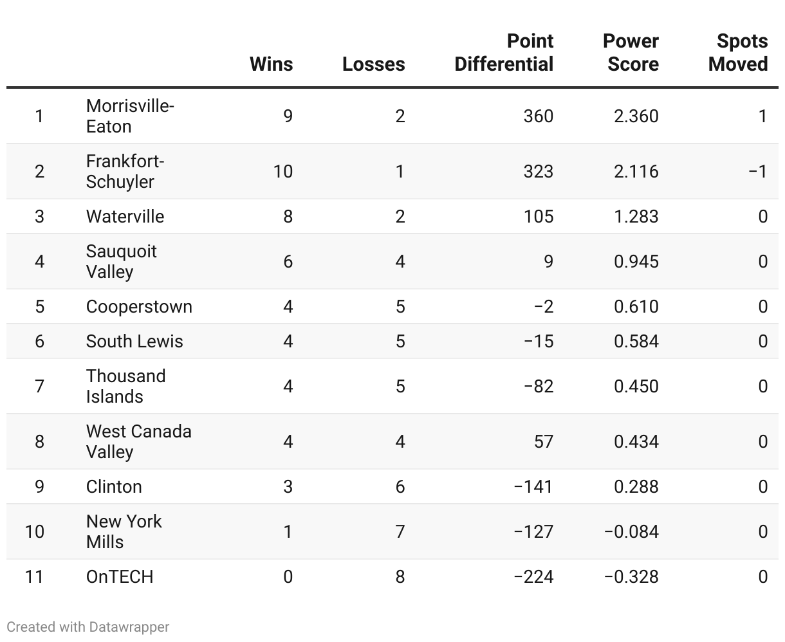Click the Thousand Islands team name

pos(126,386)
